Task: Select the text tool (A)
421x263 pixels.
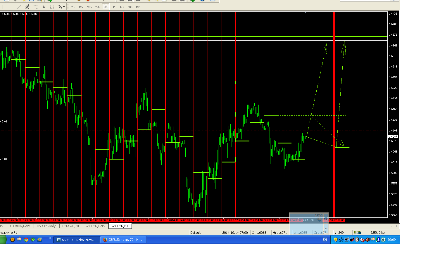Action: pyautogui.click(x=44, y=7)
